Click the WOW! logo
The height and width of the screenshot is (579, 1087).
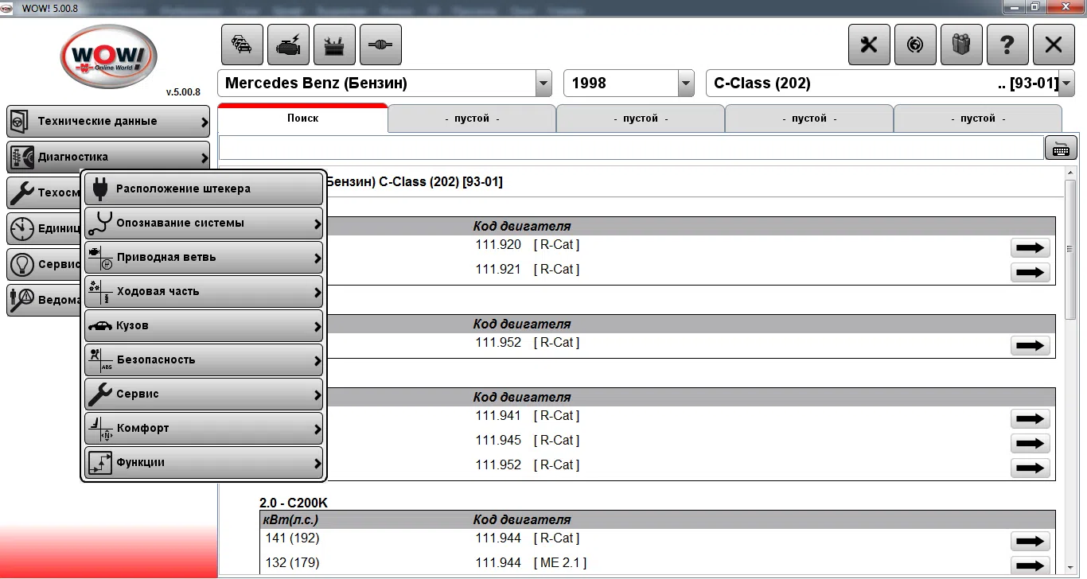pos(108,57)
